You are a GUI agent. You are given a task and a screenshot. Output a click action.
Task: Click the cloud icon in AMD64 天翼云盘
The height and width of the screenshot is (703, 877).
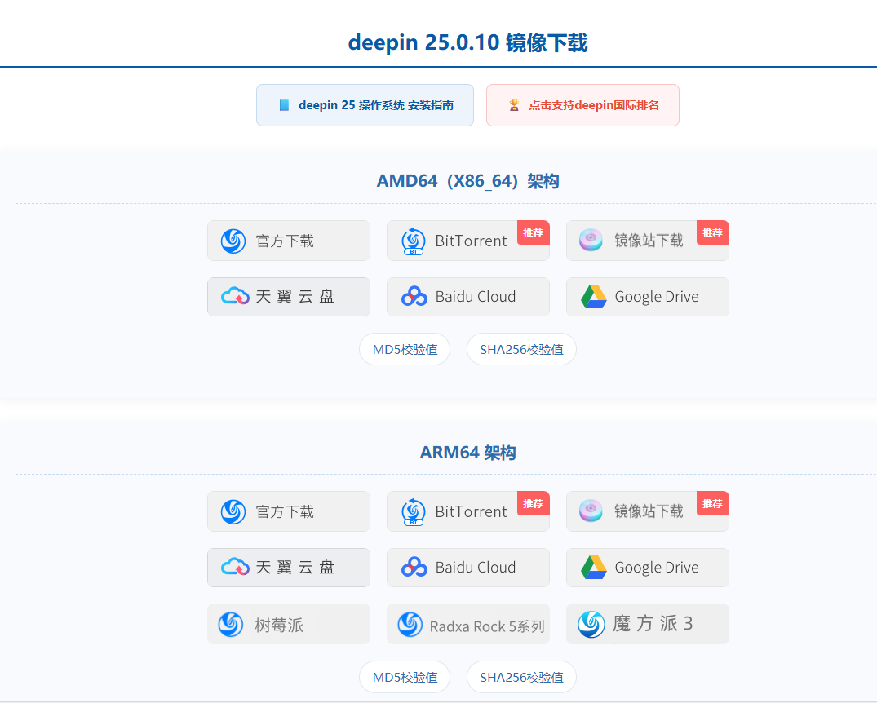(x=235, y=296)
